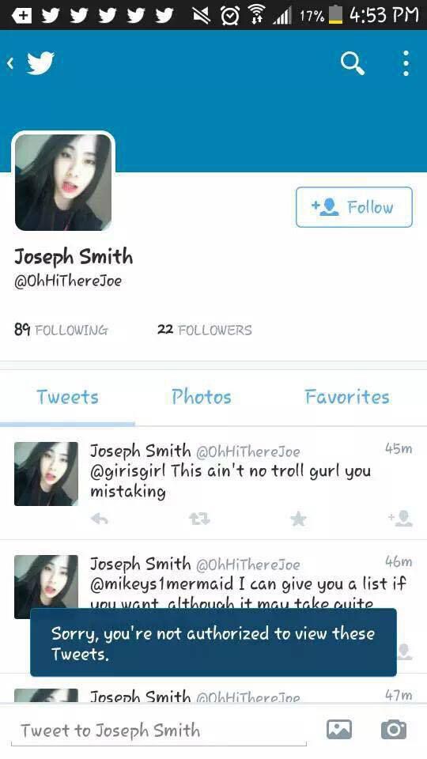427x759 pixels.
Task: Open the three-dot overflow menu
Action: 406,63
